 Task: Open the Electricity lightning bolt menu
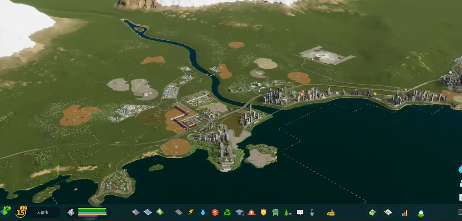pos(191,212)
